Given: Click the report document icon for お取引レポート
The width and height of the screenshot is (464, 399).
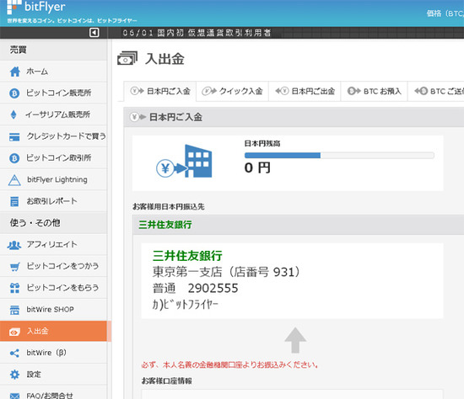Looking at the screenshot, I should click(x=14, y=201).
